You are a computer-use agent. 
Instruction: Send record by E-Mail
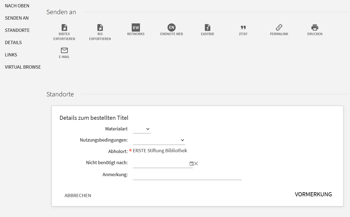(x=64, y=50)
